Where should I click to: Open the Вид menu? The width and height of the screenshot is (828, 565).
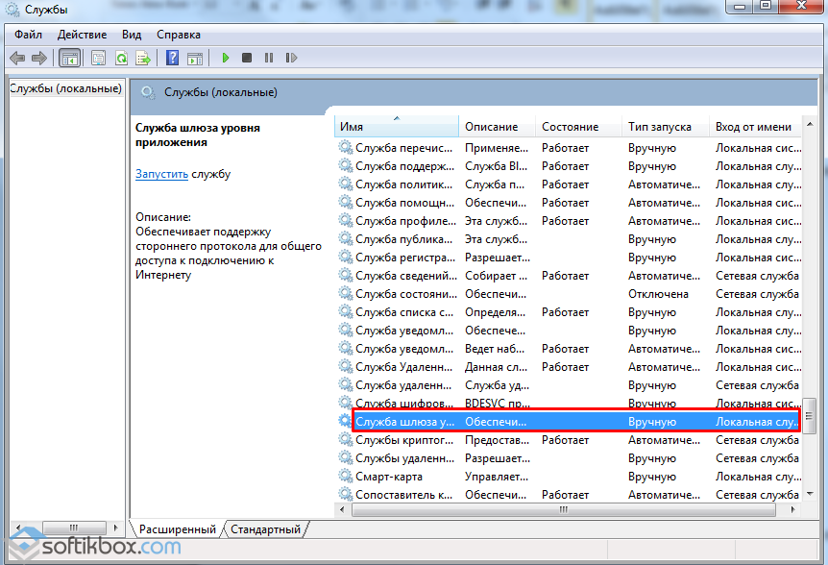point(132,35)
